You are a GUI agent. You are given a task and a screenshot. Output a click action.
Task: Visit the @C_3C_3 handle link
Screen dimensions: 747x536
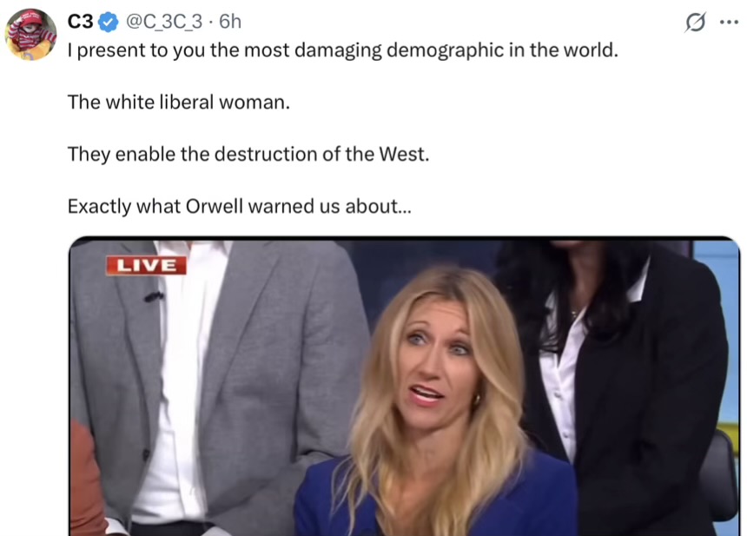coord(163,22)
